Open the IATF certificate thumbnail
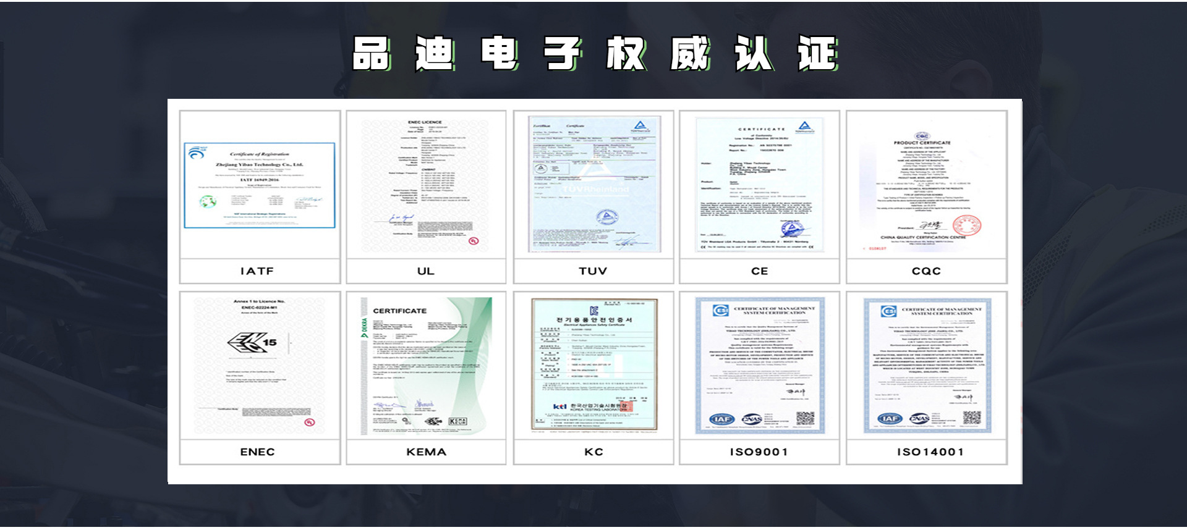This screenshot has width=1187, height=530. (260, 185)
